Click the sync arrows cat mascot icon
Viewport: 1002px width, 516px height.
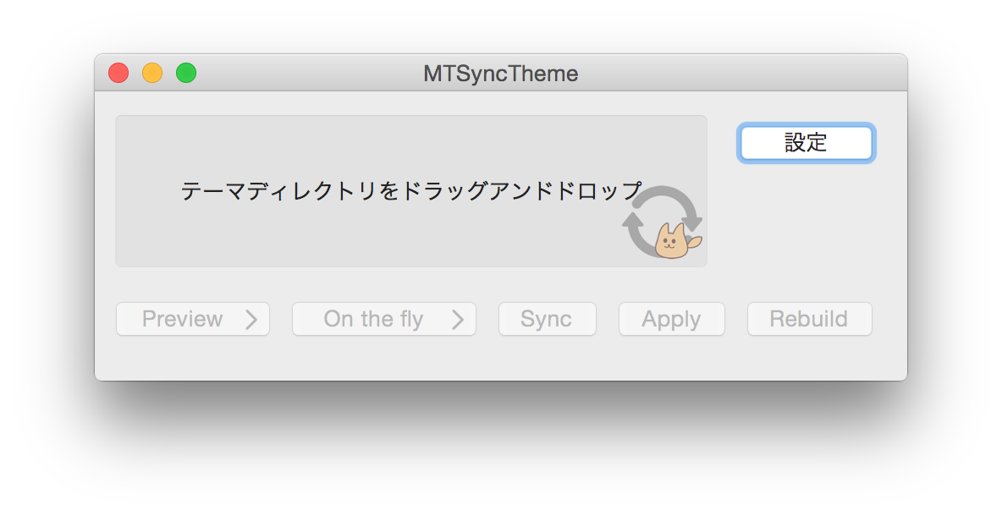(663, 222)
